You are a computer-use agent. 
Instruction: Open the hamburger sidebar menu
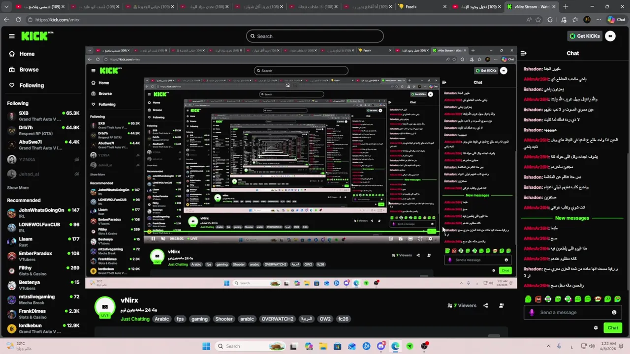tap(11, 36)
